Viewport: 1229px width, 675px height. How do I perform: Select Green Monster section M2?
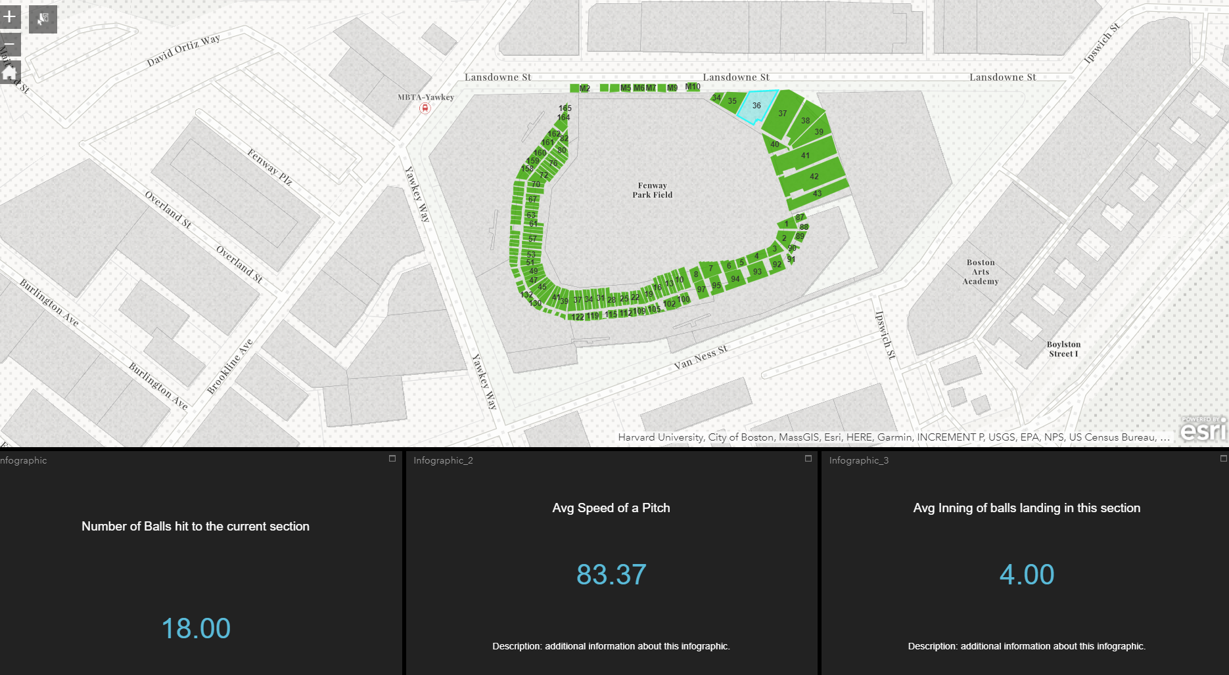coord(584,88)
